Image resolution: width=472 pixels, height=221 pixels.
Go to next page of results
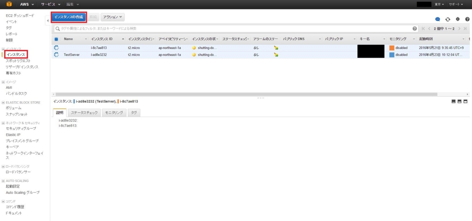460,29
